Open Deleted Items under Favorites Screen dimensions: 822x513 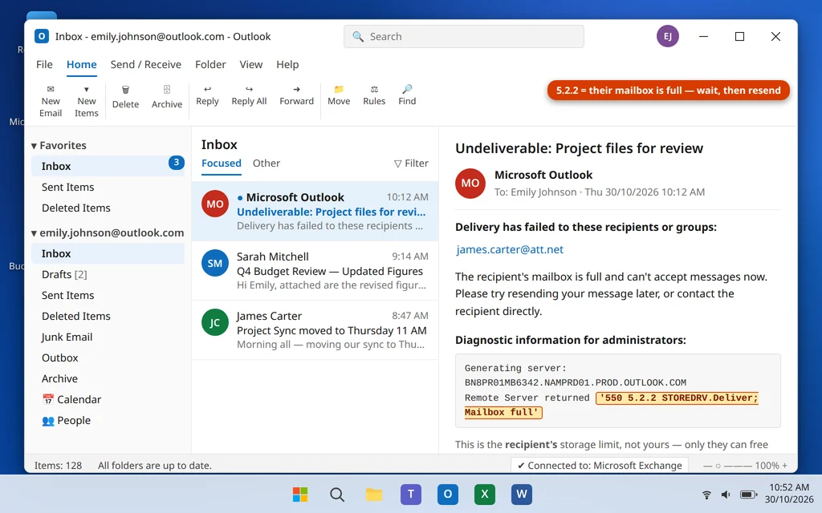(108, 208)
